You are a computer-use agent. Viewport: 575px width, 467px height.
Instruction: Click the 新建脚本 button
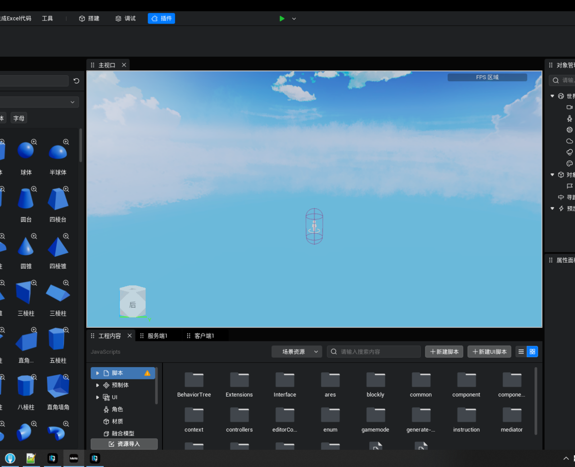[x=444, y=352]
